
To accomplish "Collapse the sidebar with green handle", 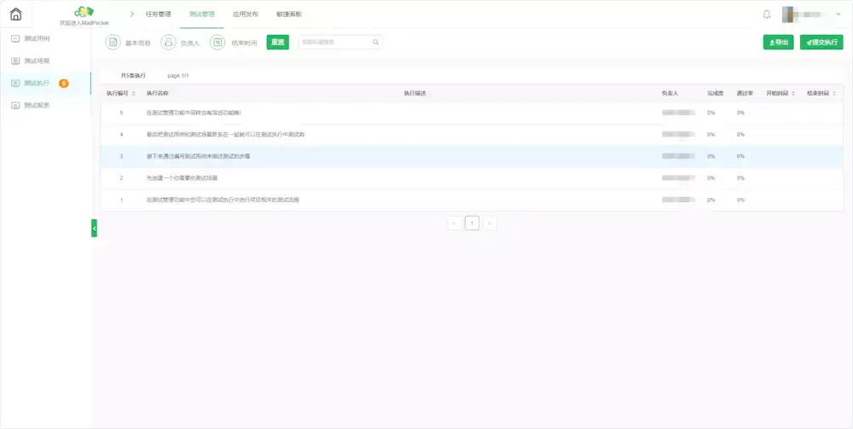I will (94, 228).
